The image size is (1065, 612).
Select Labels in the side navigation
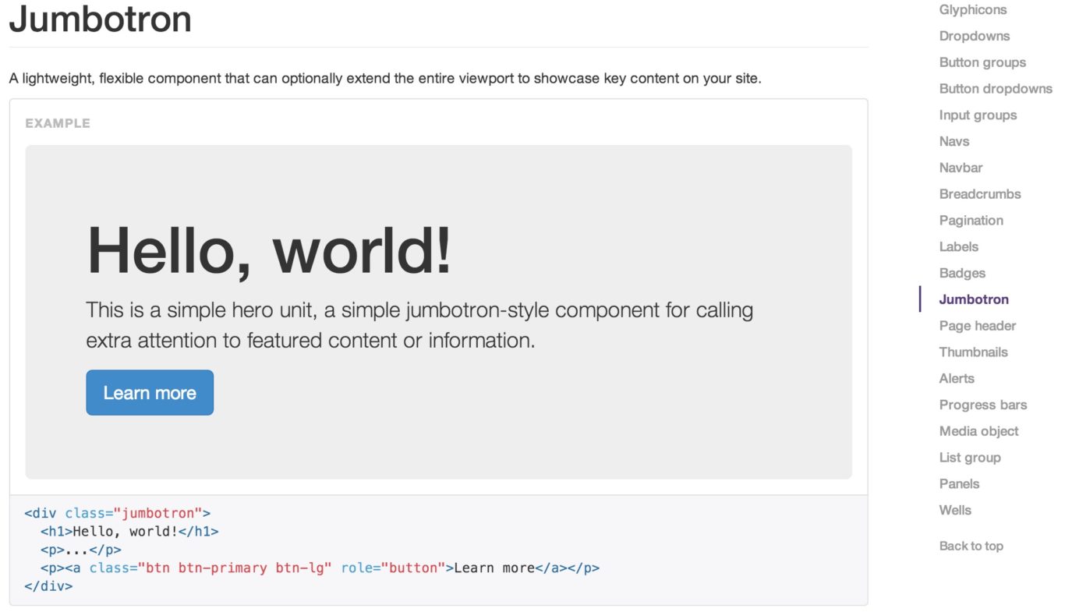click(958, 247)
